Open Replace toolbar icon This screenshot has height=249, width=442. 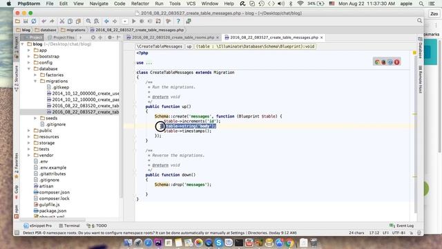[97, 21]
